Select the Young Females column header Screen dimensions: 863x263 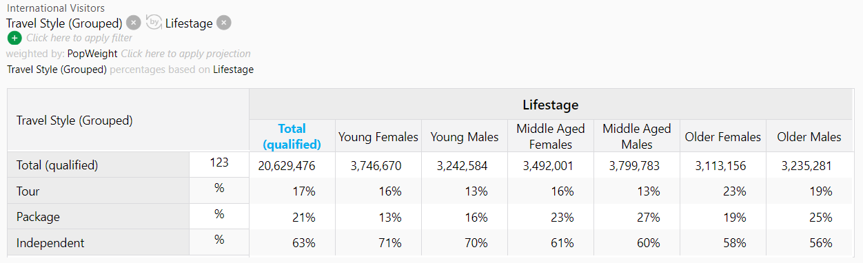pyautogui.click(x=378, y=136)
